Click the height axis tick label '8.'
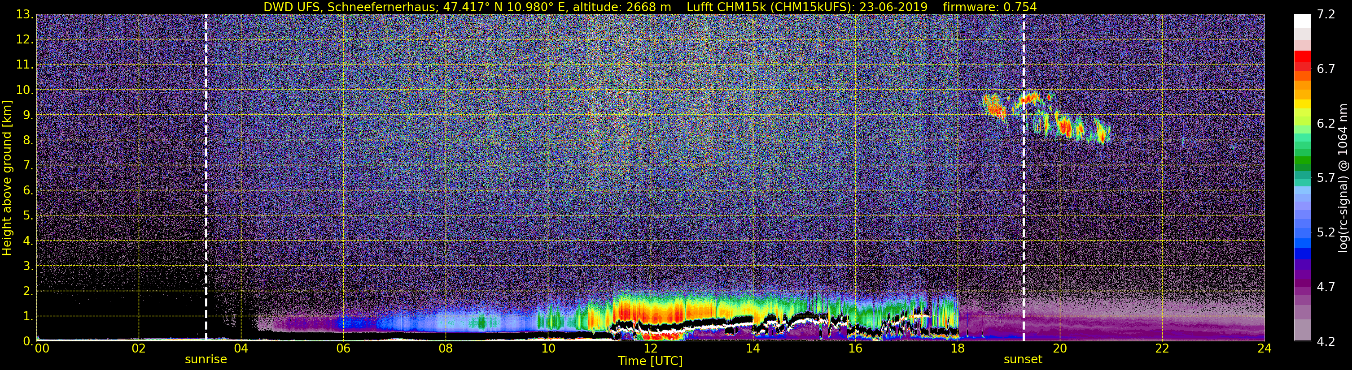Image resolution: width=1352 pixels, height=370 pixels. (28, 141)
